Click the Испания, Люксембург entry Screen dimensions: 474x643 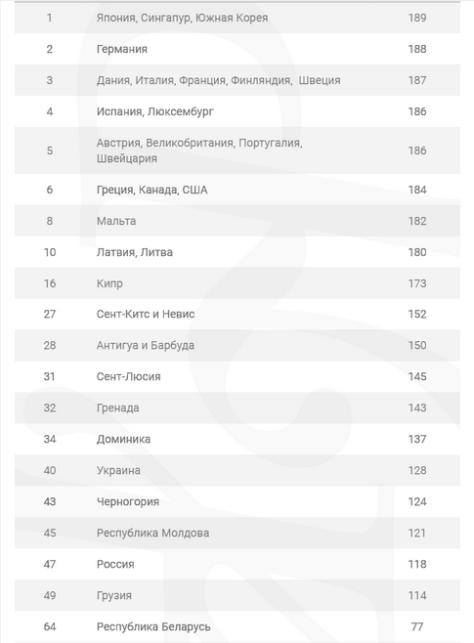237,111
